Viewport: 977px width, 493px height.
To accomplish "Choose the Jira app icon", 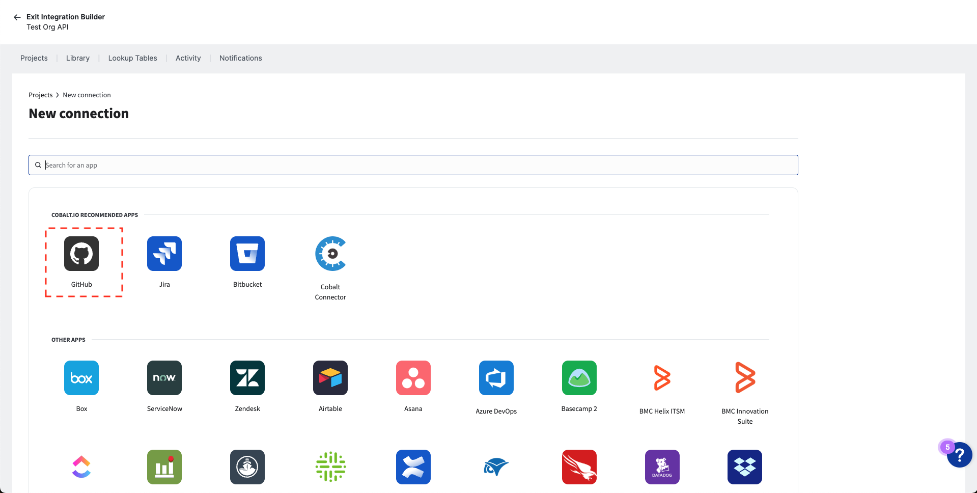I will pyautogui.click(x=164, y=254).
